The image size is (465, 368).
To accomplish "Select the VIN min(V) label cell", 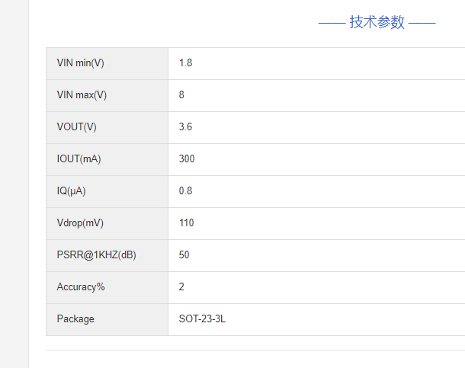I will tap(80, 63).
